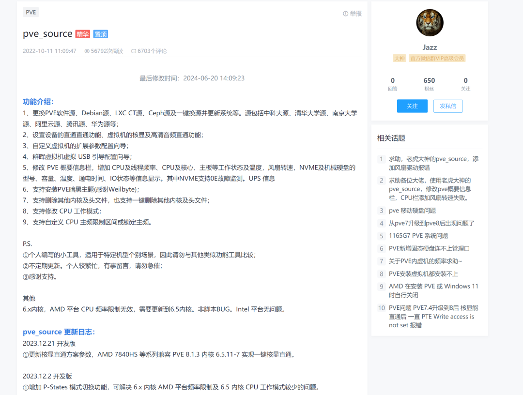Open topic about 修改pve概要信息栏 fan speed failure
523x395 pixels.
coord(430,189)
